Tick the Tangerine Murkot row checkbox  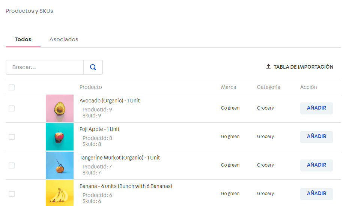(12, 165)
